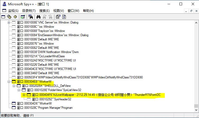Viewport: 199px width, 118px height.
Task: Click window icon of Program Manager Progman row
Action: [14, 108]
